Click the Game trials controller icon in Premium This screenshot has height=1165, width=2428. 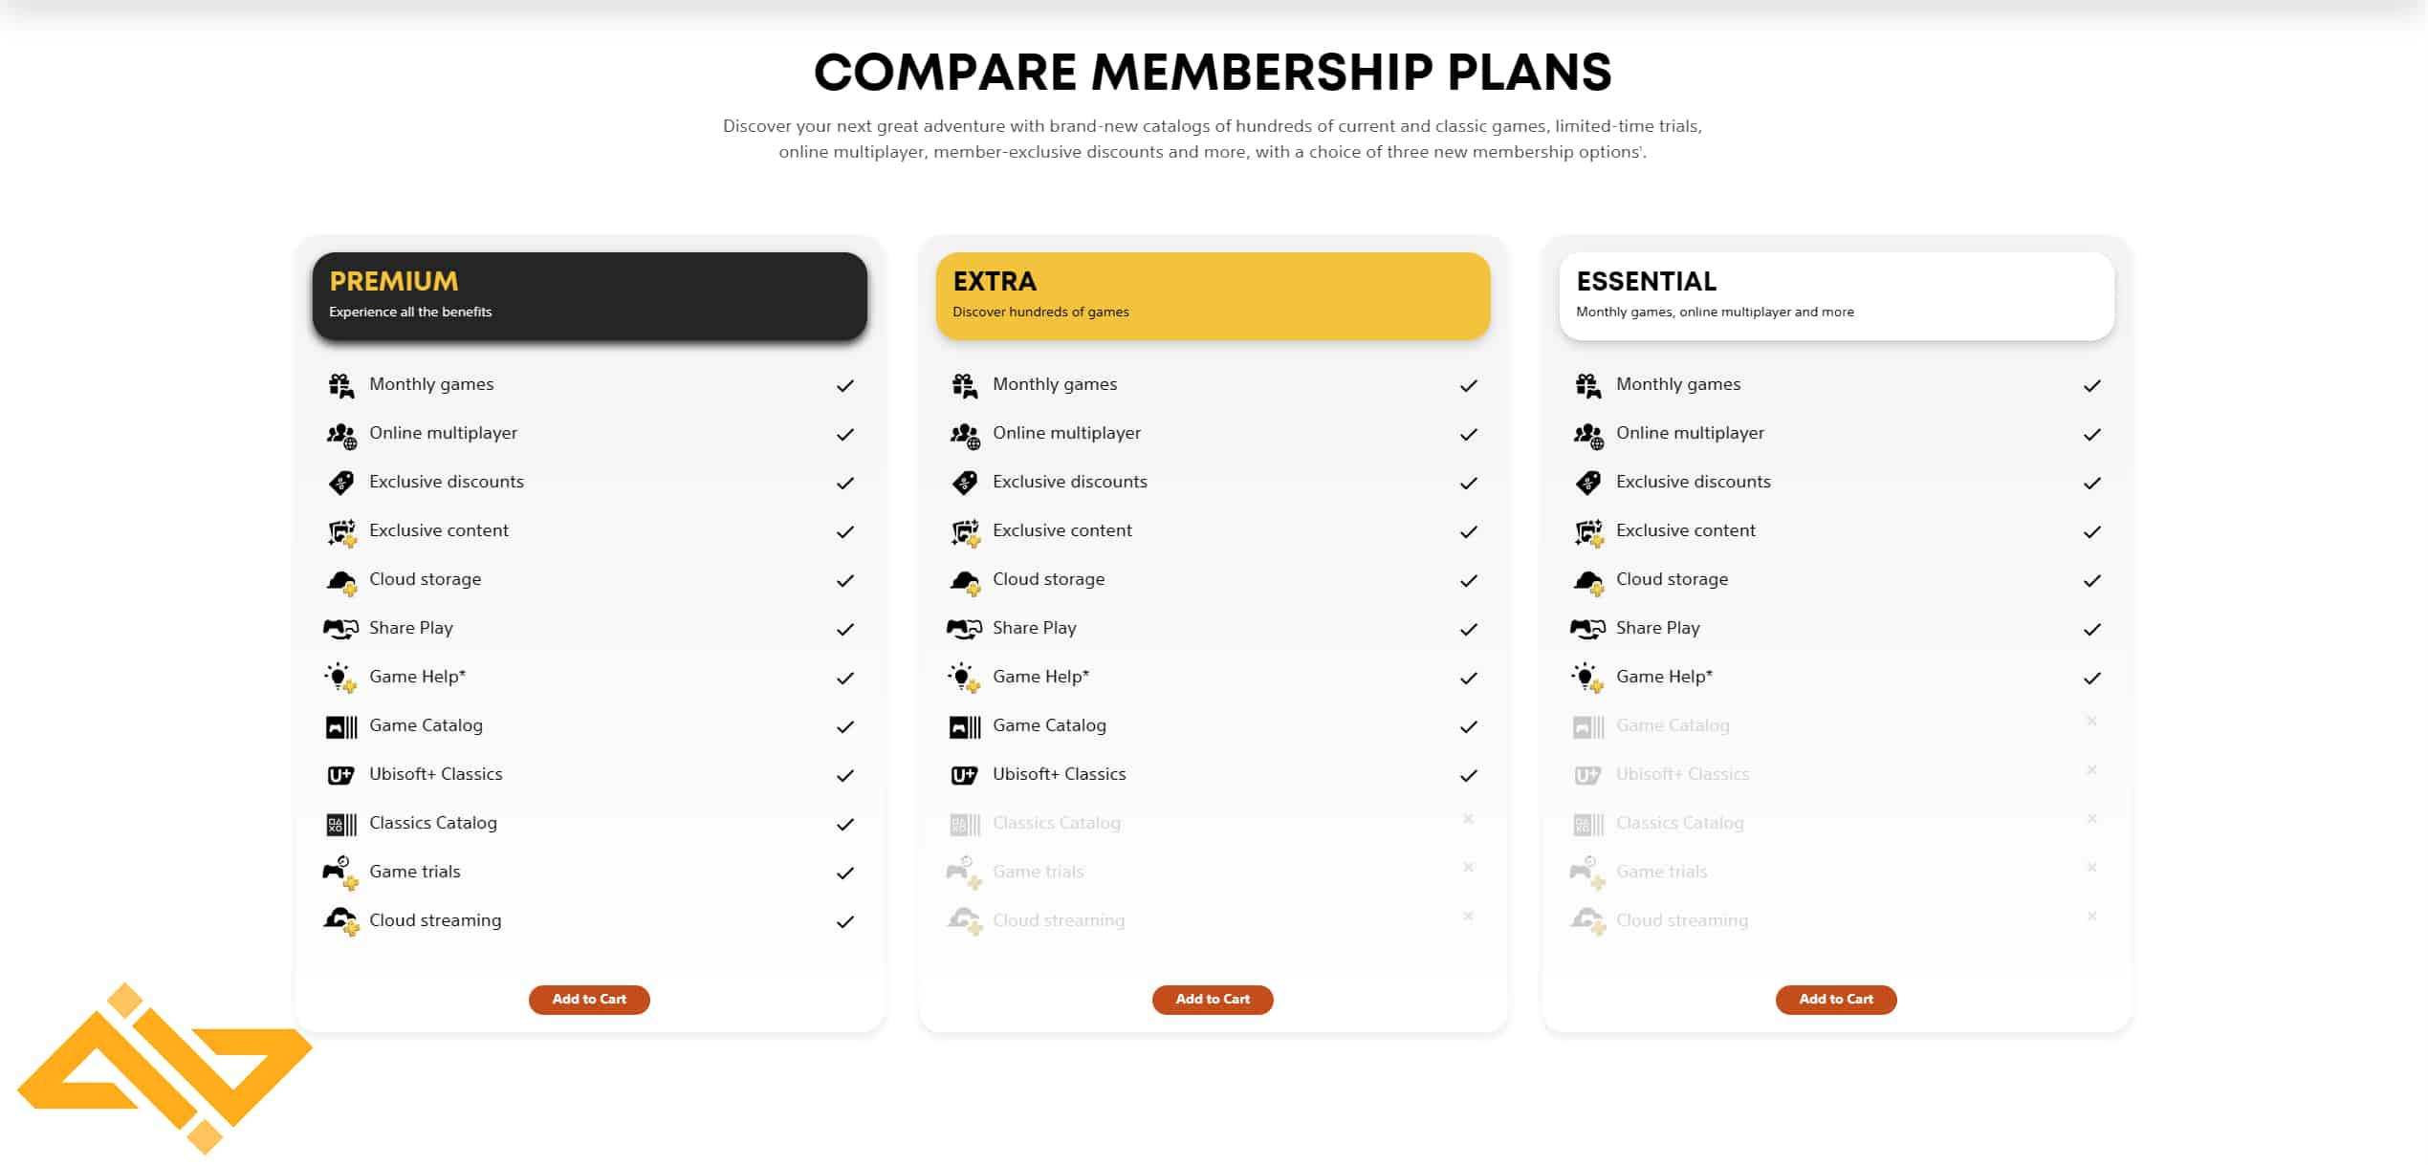pos(340,873)
